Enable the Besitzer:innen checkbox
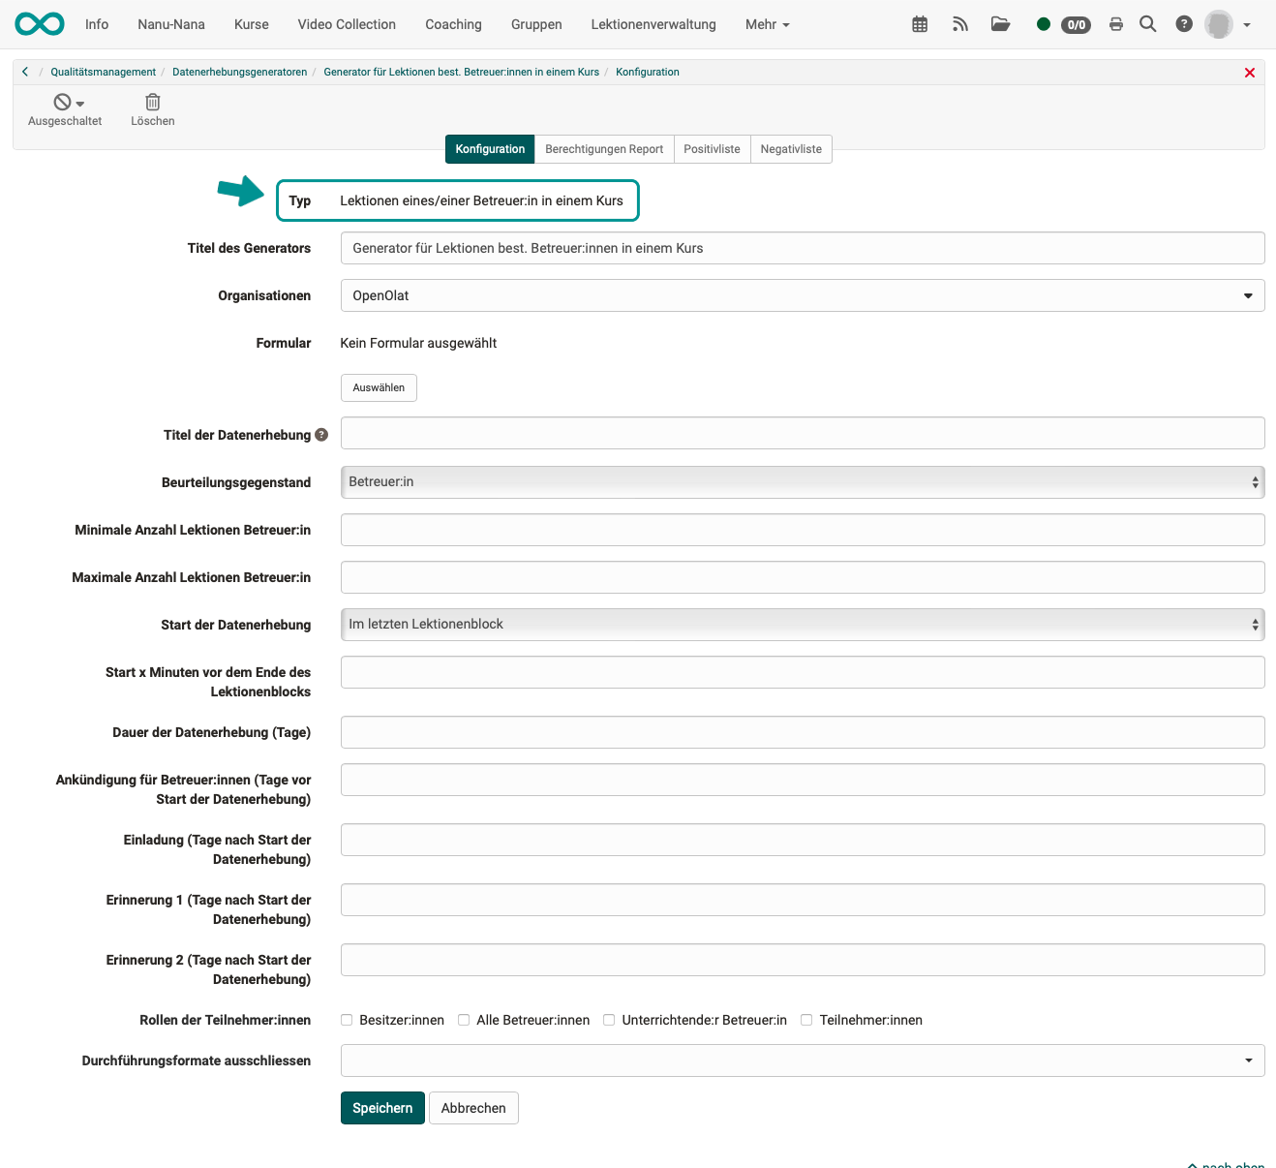This screenshot has width=1276, height=1168. 346,1020
